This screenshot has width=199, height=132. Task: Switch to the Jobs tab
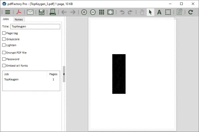click(x=6, y=19)
